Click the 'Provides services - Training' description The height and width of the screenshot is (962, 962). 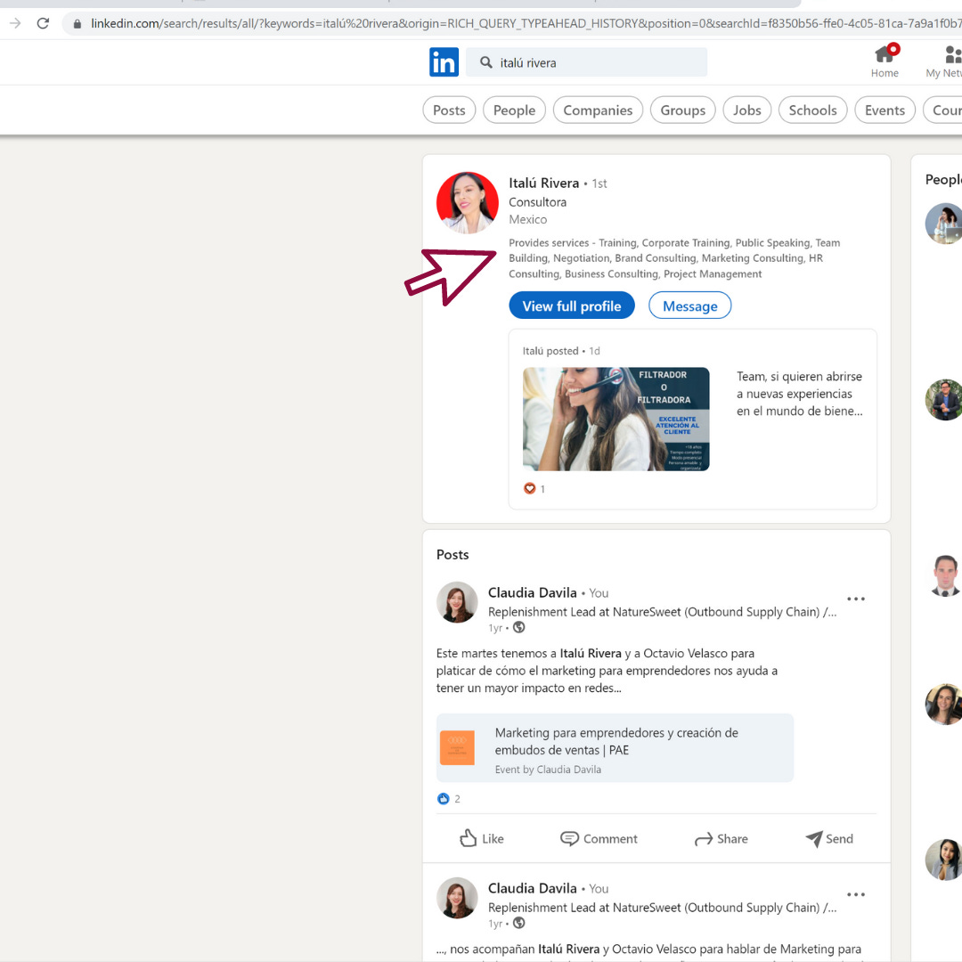click(674, 258)
